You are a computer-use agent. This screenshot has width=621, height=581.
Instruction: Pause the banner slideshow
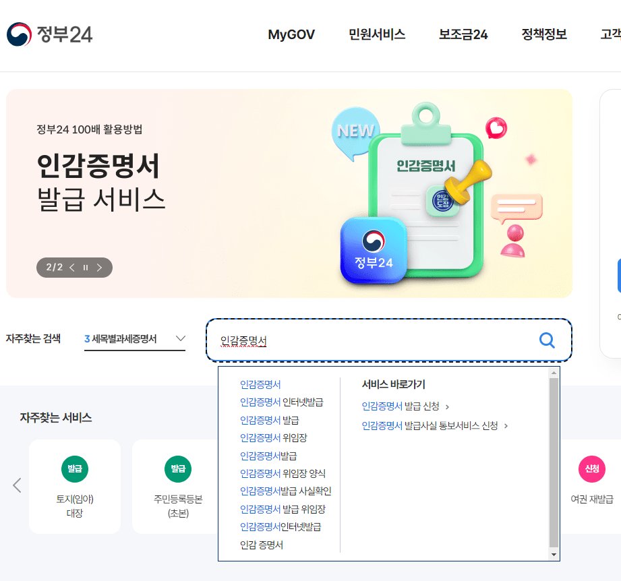(x=86, y=268)
